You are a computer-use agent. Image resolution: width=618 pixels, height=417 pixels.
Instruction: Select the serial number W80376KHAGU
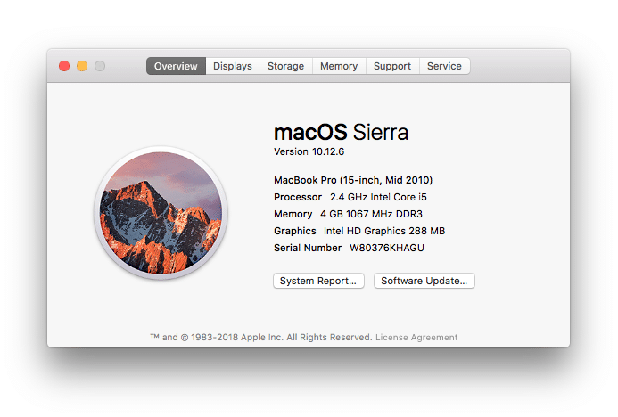tap(387, 248)
